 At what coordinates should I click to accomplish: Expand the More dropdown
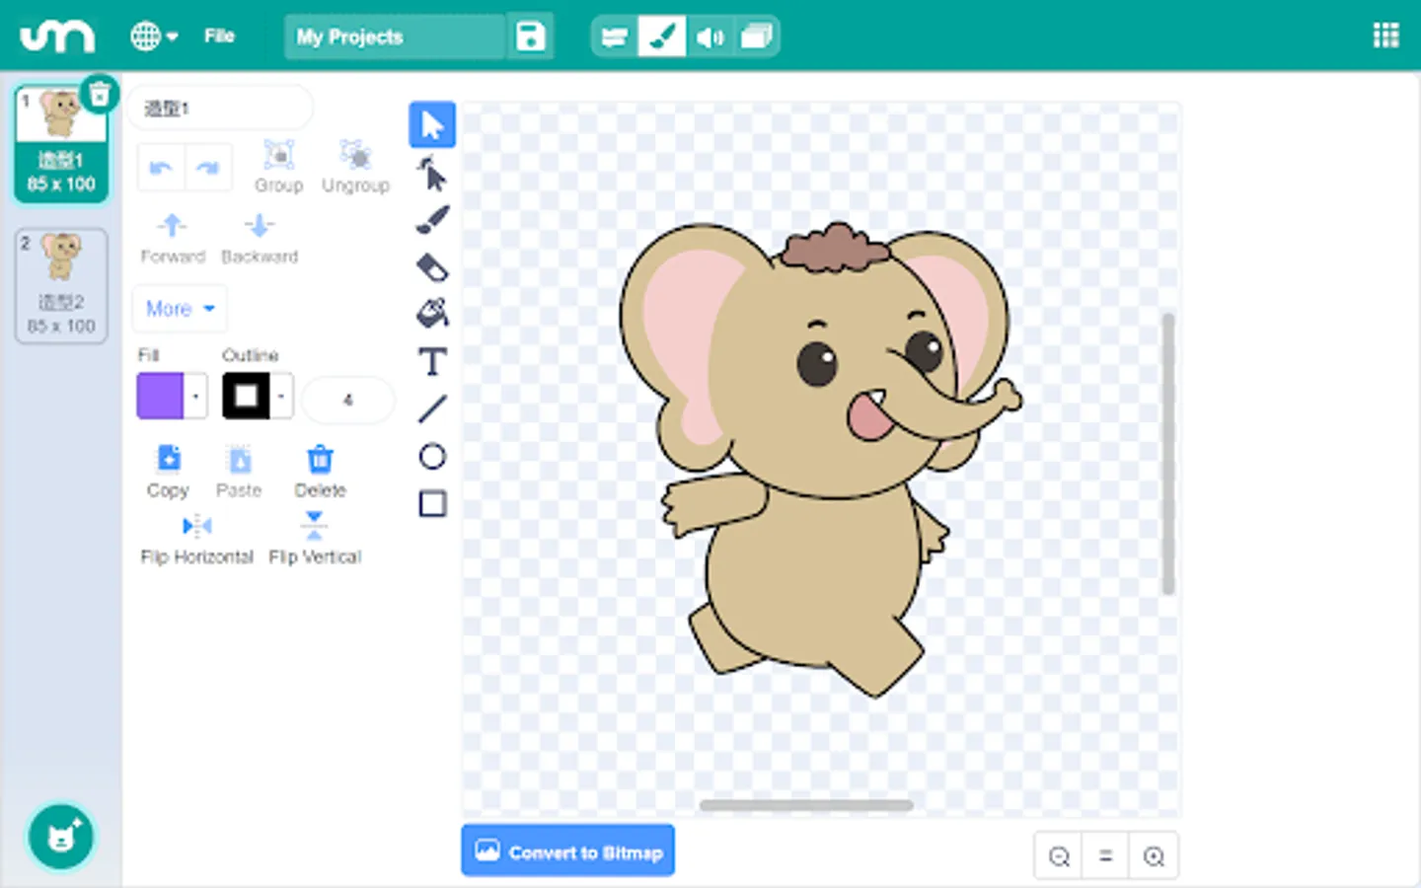[x=180, y=309]
